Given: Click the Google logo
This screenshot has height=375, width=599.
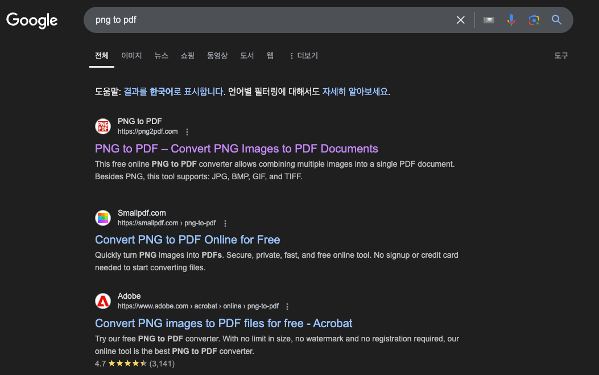Looking at the screenshot, I should point(32,20).
